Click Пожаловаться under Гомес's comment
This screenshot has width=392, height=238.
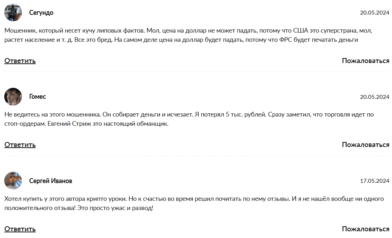[x=365, y=144]
